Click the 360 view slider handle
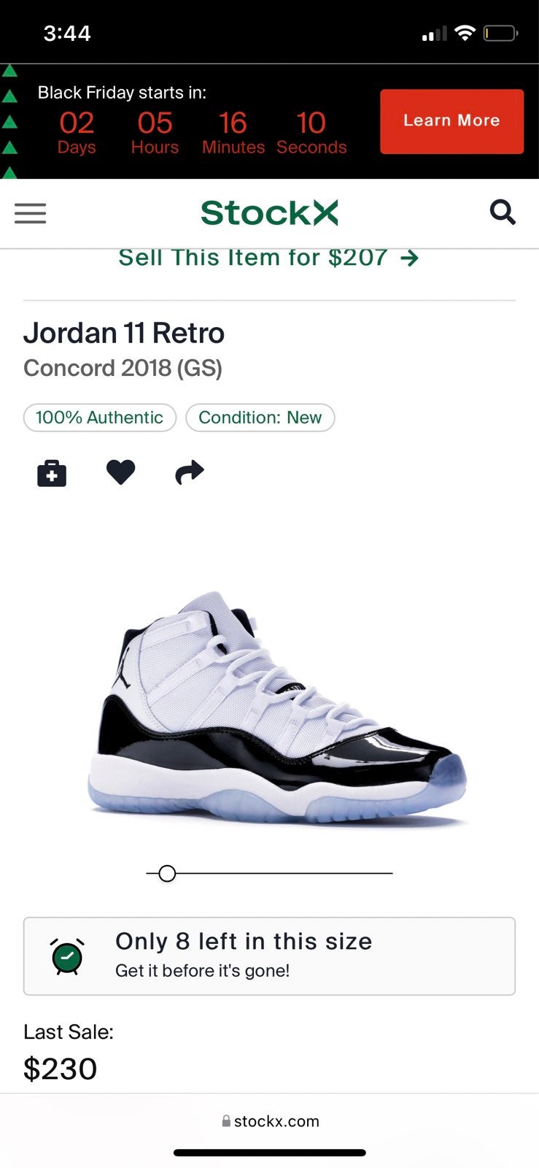 tap(167, 873)
